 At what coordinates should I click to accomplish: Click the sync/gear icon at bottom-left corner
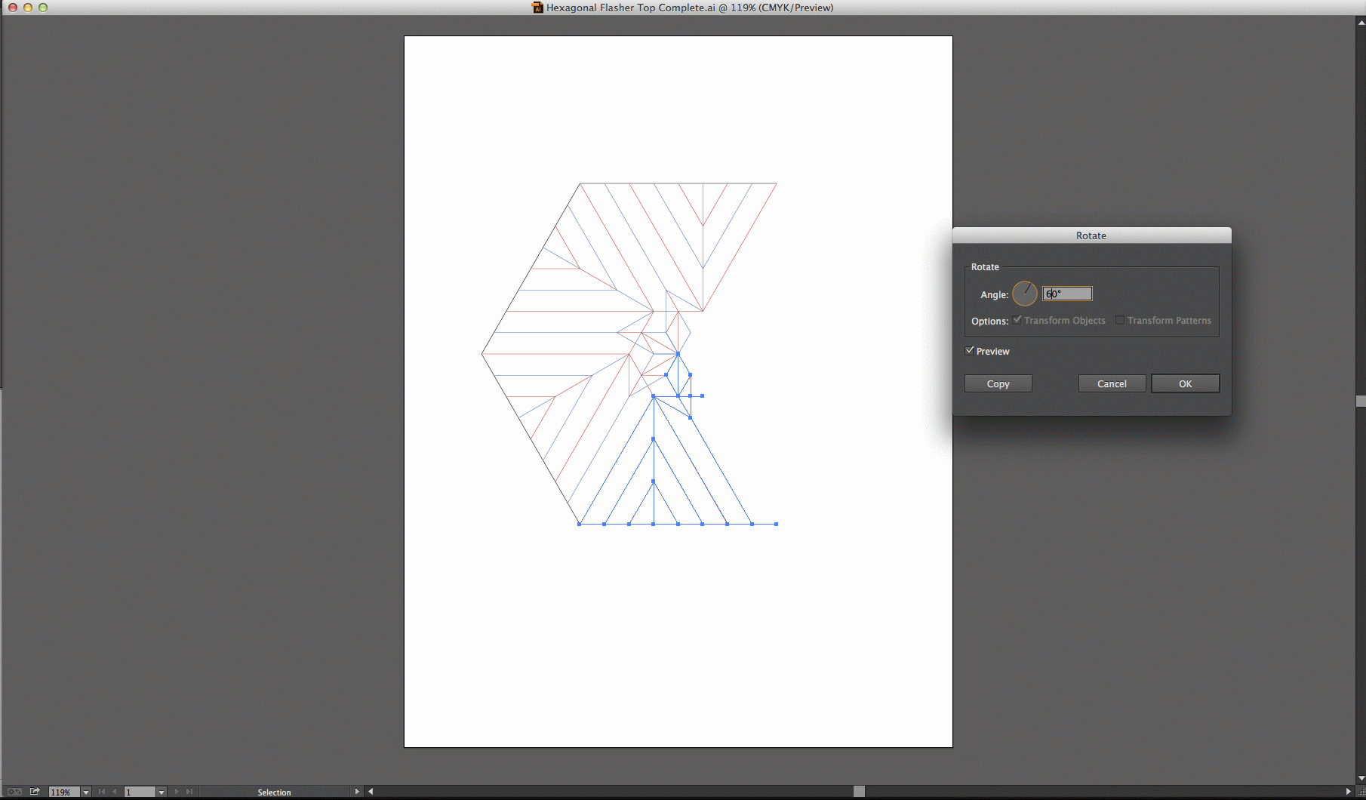point(13,791)
